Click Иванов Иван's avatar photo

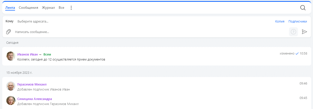tap(11, 56)
